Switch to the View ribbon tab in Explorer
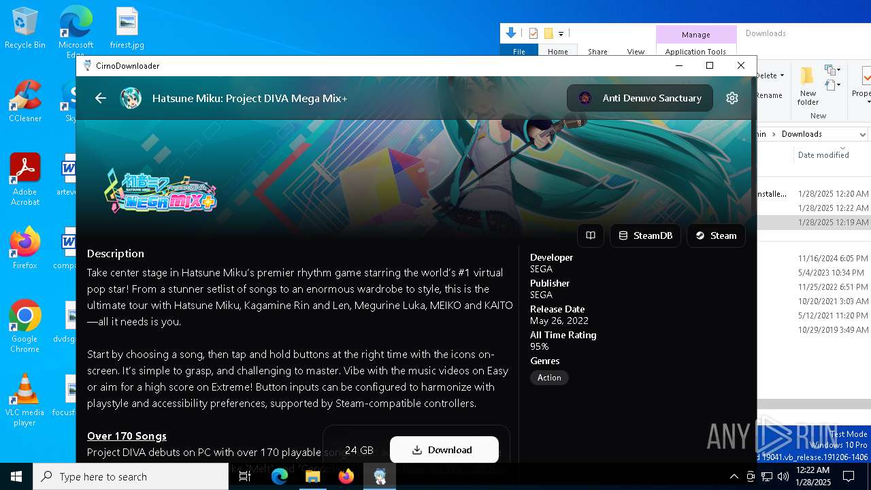The width and height of the screenshot is (871, 490). click(x=636, y=52)
